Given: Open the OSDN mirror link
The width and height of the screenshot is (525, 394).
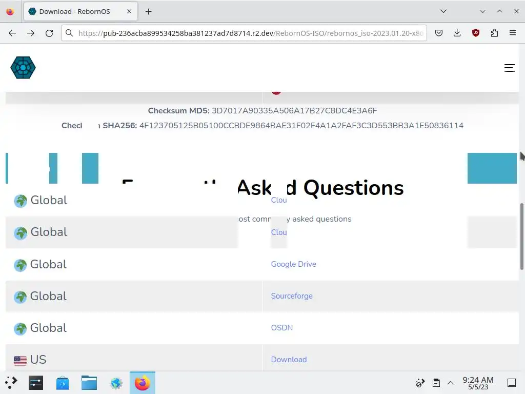Looking at the screenshot, I should tap(281, 328).
